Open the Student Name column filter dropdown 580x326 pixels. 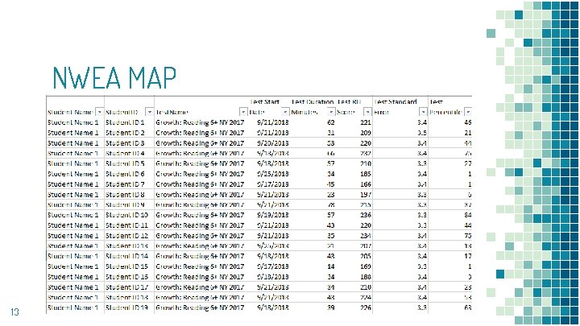[100, 112]
